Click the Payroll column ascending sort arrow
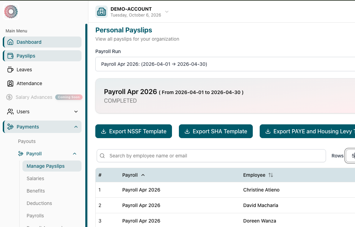 pos(143,175)
